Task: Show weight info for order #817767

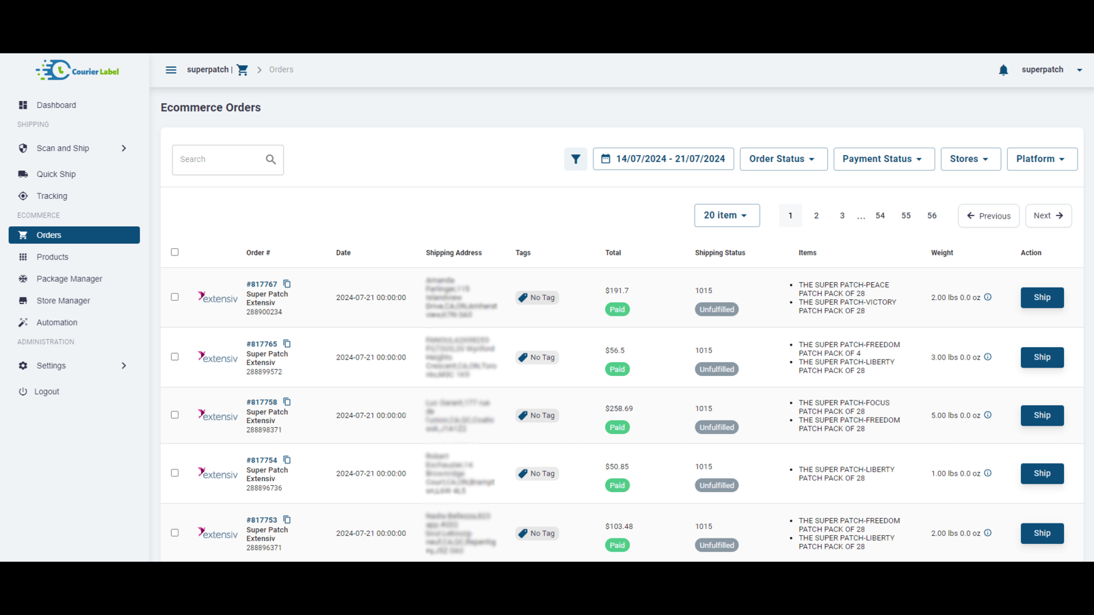Action: tap(987, 297)
